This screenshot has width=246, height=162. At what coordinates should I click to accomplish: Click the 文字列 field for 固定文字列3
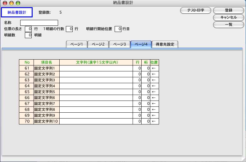click(x=96, y=80)
